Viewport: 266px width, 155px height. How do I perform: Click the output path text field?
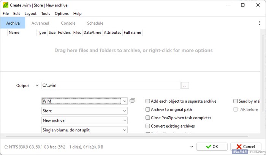pos(110,86)
